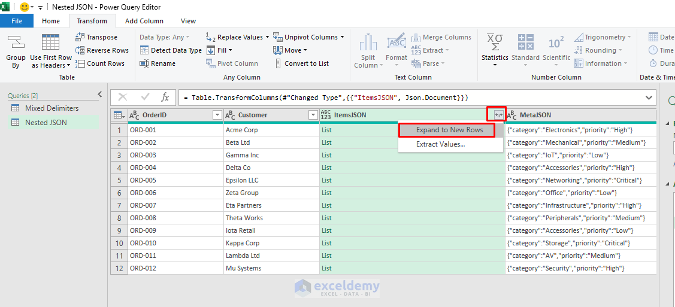
Task: Cancel the formula edit (X)
Action: [x=123, y=98]
